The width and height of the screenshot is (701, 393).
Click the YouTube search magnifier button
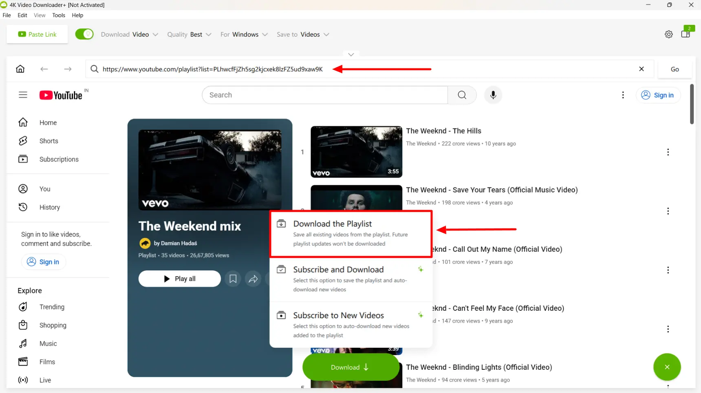pyautogui.click(x=462, y=95)
